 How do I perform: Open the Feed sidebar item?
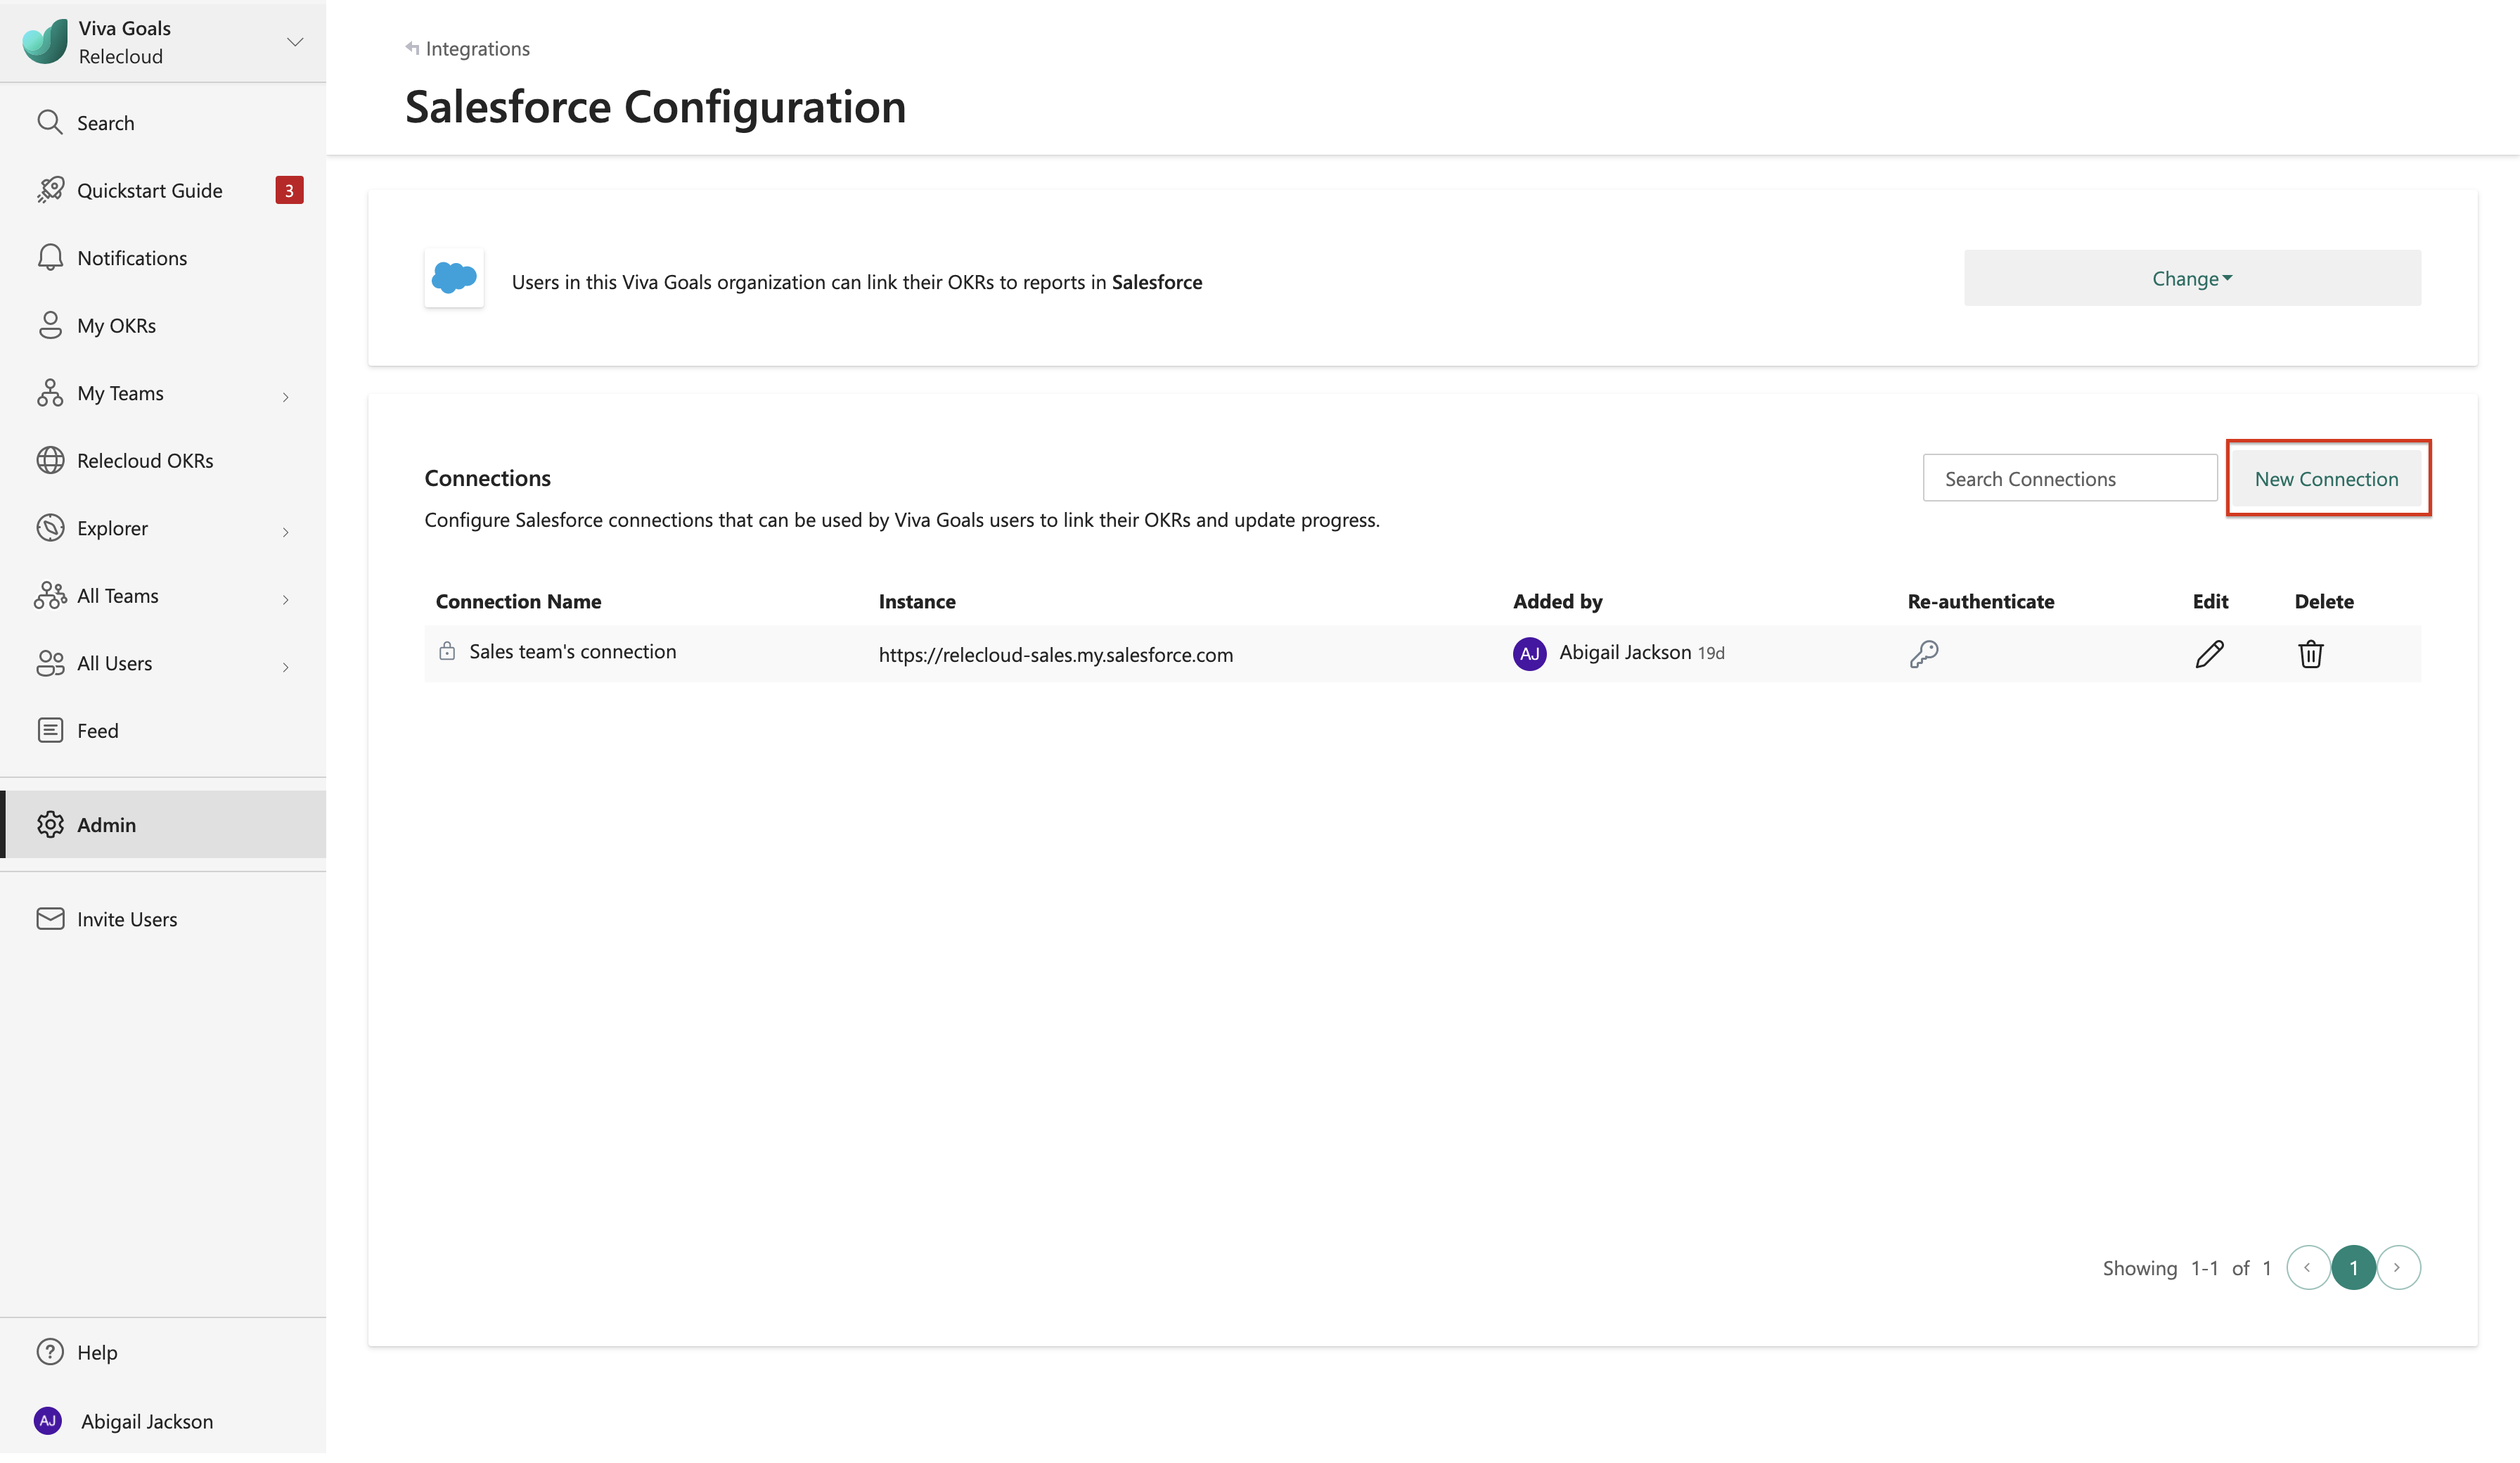[96, 731]
